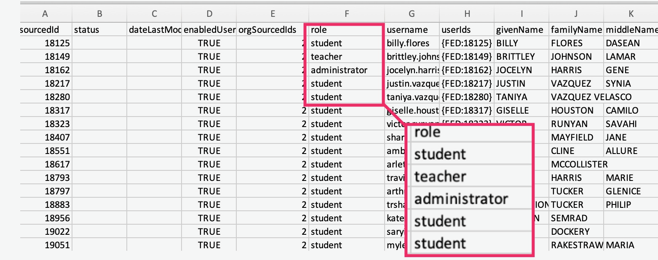This screenshot has width=658, height=260.
Task: Select column K header
Action: (631, 14)
